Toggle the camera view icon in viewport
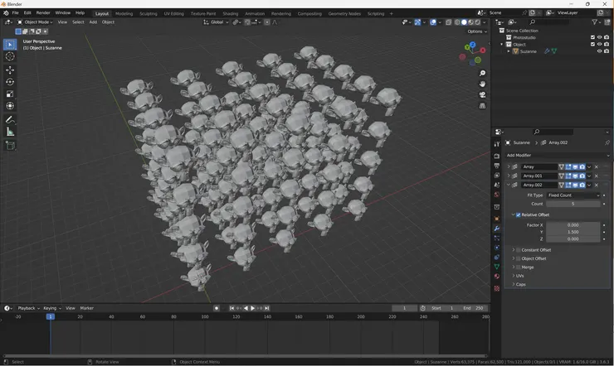Image resolution: width=614 pixels, height=366 pixels. [482, 95]
